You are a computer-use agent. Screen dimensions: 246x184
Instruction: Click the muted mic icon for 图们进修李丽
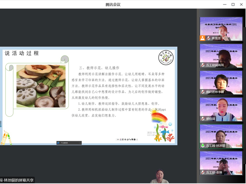203,92
